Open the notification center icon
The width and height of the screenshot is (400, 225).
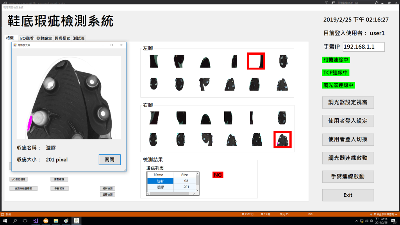click(393, 221)
